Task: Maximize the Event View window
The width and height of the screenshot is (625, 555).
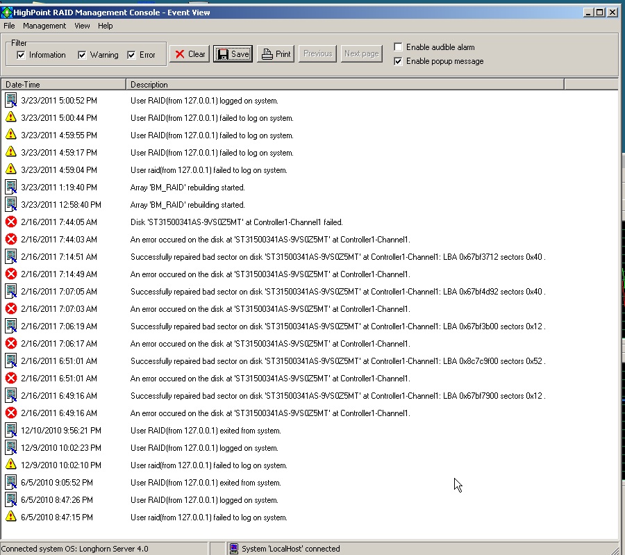Action: (x=600, y=13)
